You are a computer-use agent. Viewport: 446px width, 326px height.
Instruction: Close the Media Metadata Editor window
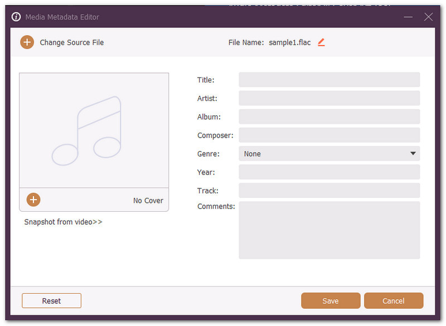tap(428, 17)
